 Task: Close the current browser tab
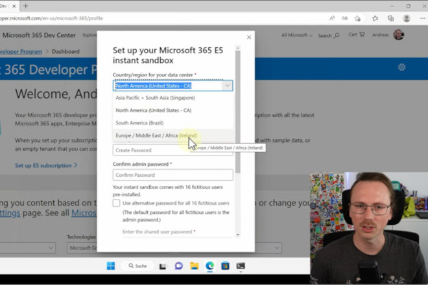14,6
